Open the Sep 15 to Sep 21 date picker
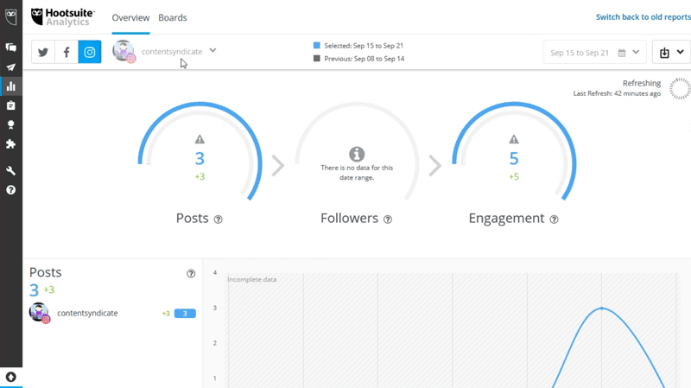 [595, 53]
